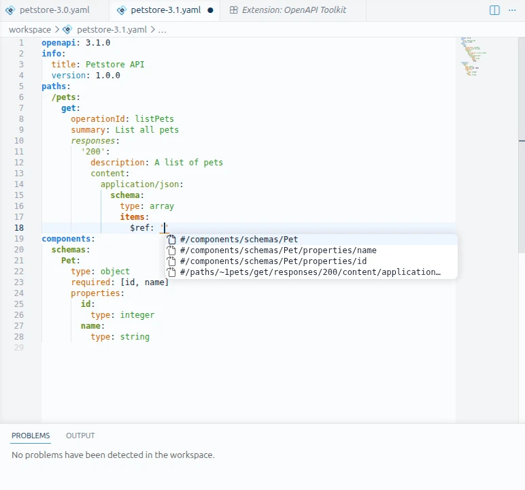Screen dimensions: 525x490
Task: Click the 'paths' key
Action: click(54, 86)
